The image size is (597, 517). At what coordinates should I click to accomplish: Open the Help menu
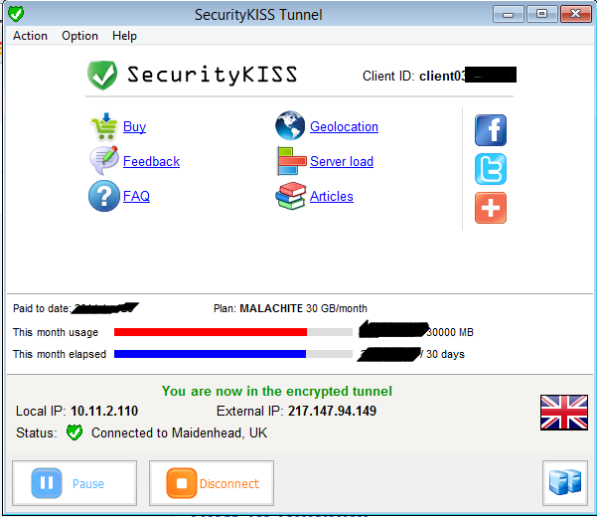click(124, 36)
